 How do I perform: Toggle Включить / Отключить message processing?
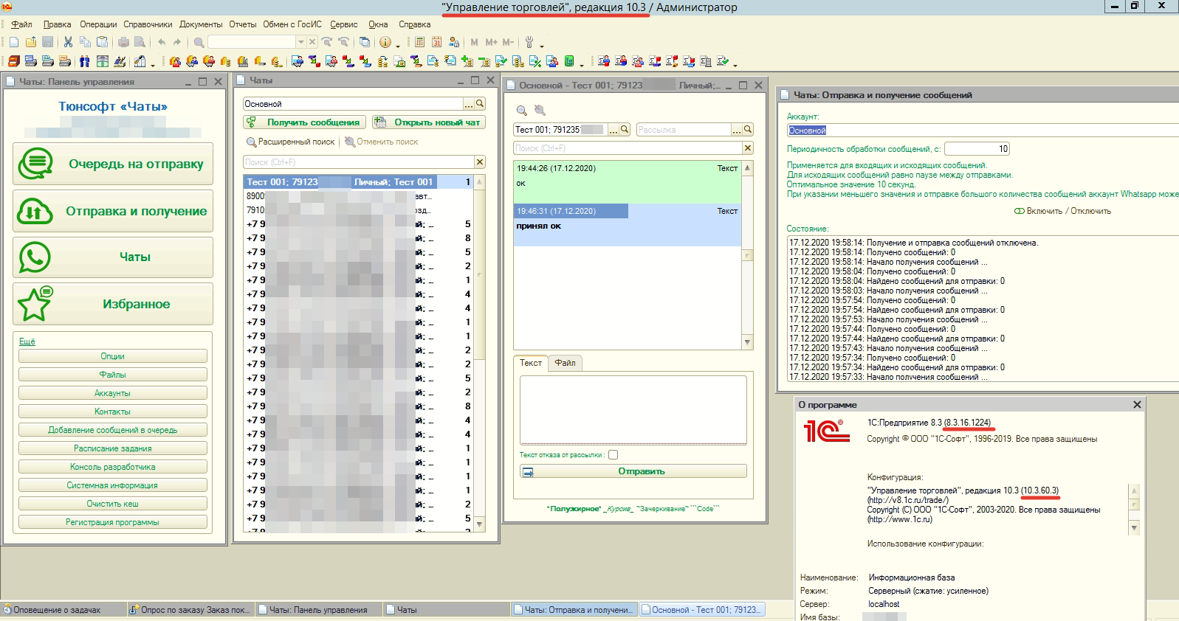click(1062, 211)
